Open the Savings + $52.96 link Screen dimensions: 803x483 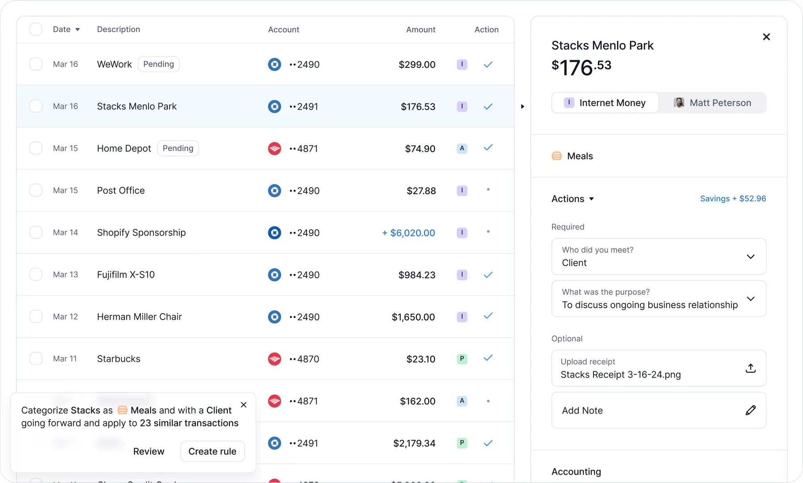(x=733, y=199)
